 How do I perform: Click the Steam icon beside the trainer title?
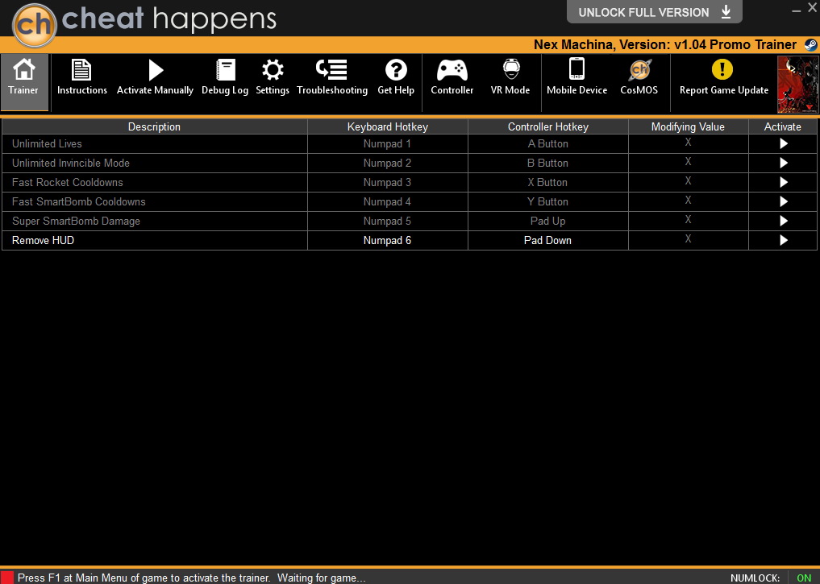810,45
